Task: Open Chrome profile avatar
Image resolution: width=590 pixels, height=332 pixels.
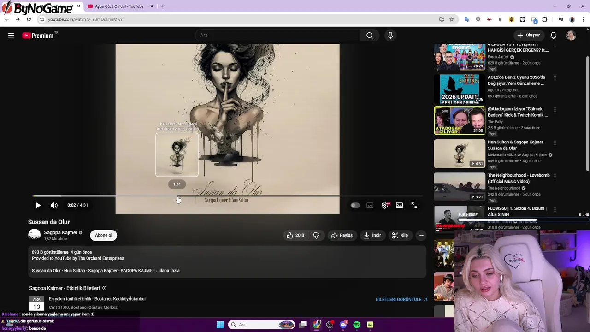Action: 572,19
